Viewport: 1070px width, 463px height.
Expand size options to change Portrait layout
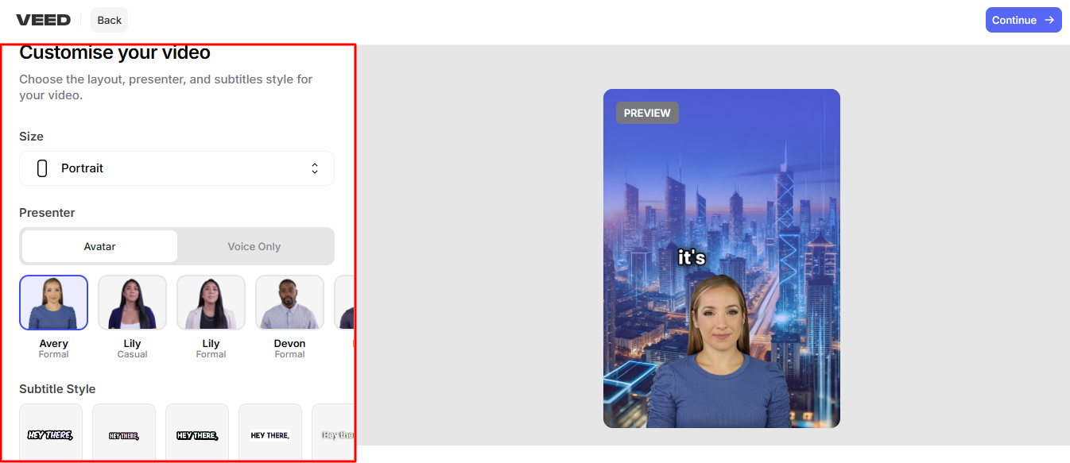[176, 168]
